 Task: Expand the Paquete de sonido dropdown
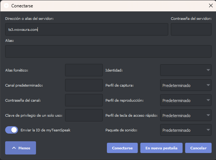pos(186,130)
